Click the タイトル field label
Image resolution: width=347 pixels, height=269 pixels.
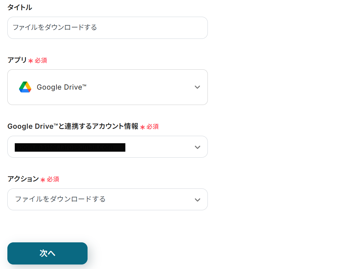pos(20,7)
